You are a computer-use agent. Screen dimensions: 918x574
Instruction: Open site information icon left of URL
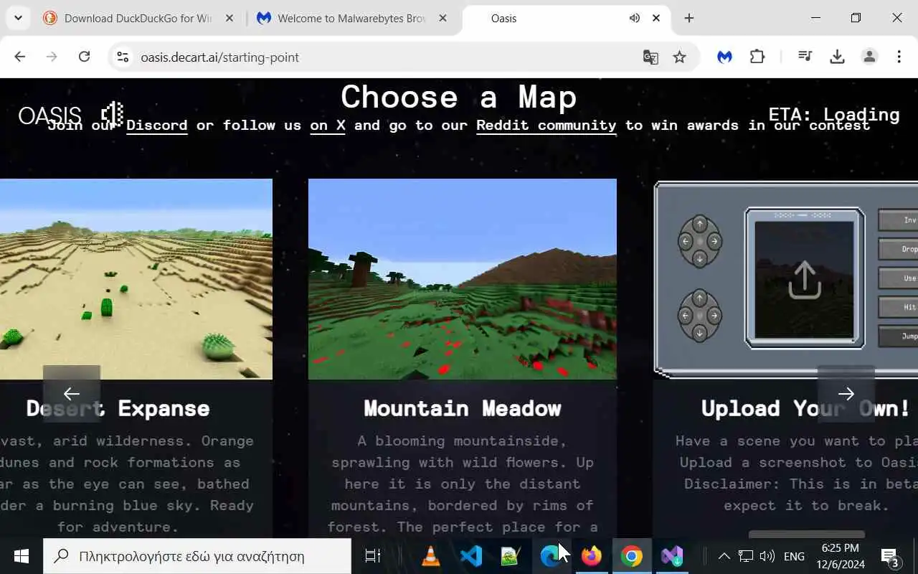click(123, 57)
